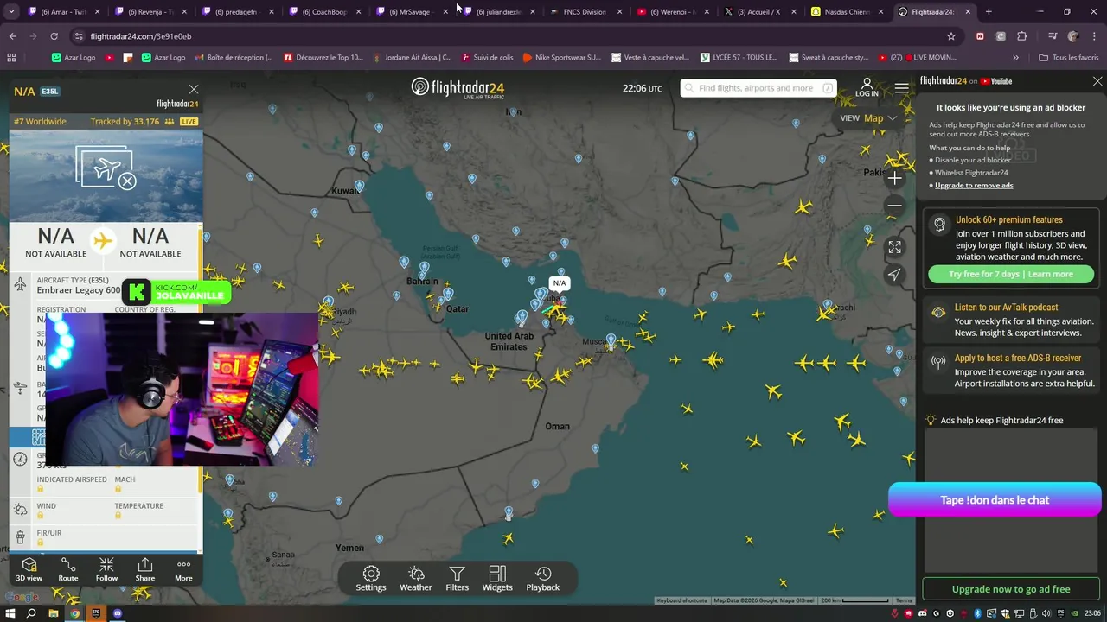Viewport: 1107px width, 622px height.
Task: Zoom out the map with the minus button
Action: (x=895, y=206)
